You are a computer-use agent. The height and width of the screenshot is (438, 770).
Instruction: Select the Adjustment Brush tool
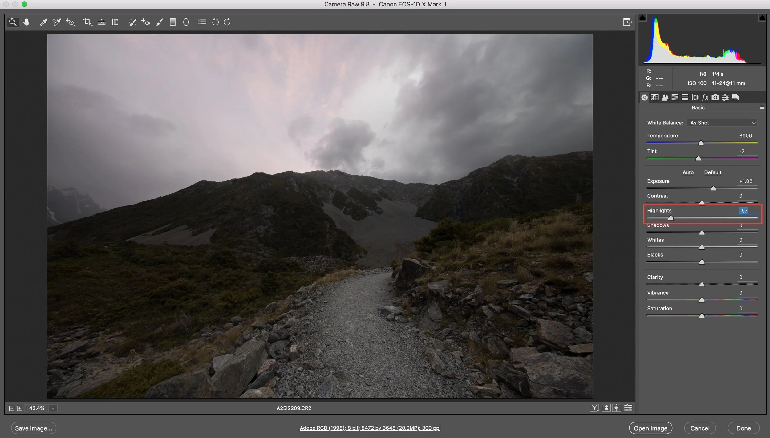click(x=159, y=22)
